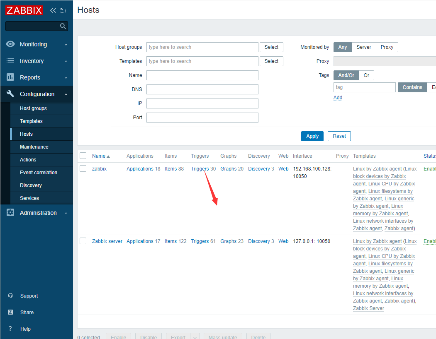Select the Contains tag operator
This screenshot has height=339, width=436.
click(412, 87)
